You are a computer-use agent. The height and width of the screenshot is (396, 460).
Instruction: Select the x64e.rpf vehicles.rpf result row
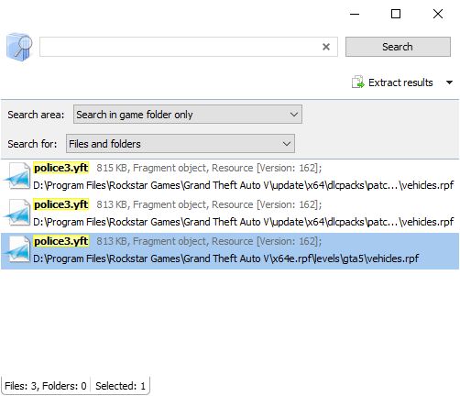point(230,251)
